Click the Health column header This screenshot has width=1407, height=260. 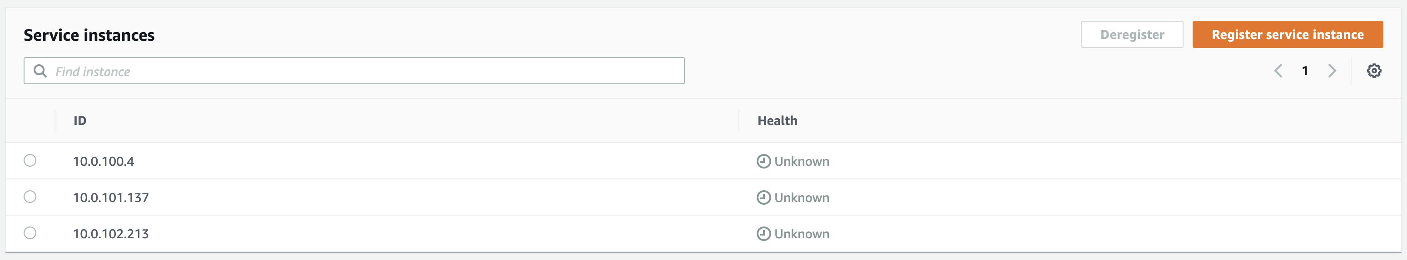tap(777, 120)
